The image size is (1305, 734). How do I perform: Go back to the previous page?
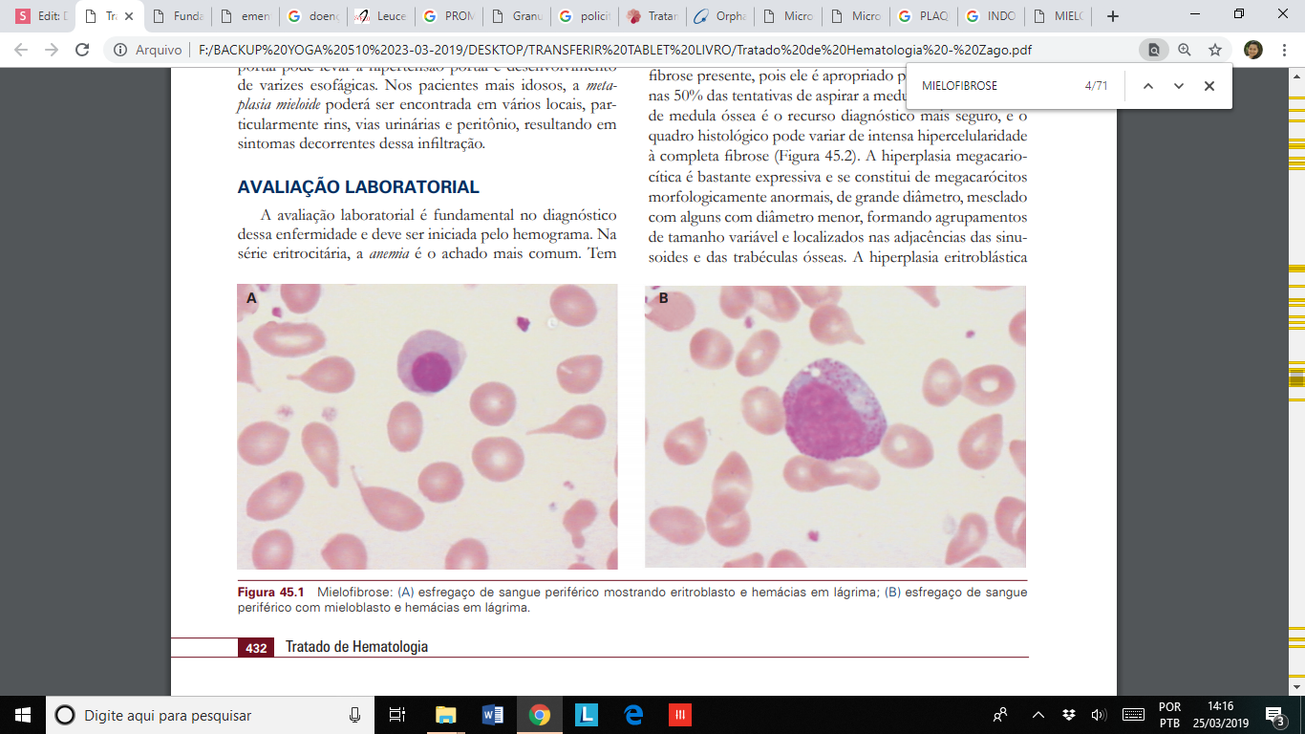(20, 50)
